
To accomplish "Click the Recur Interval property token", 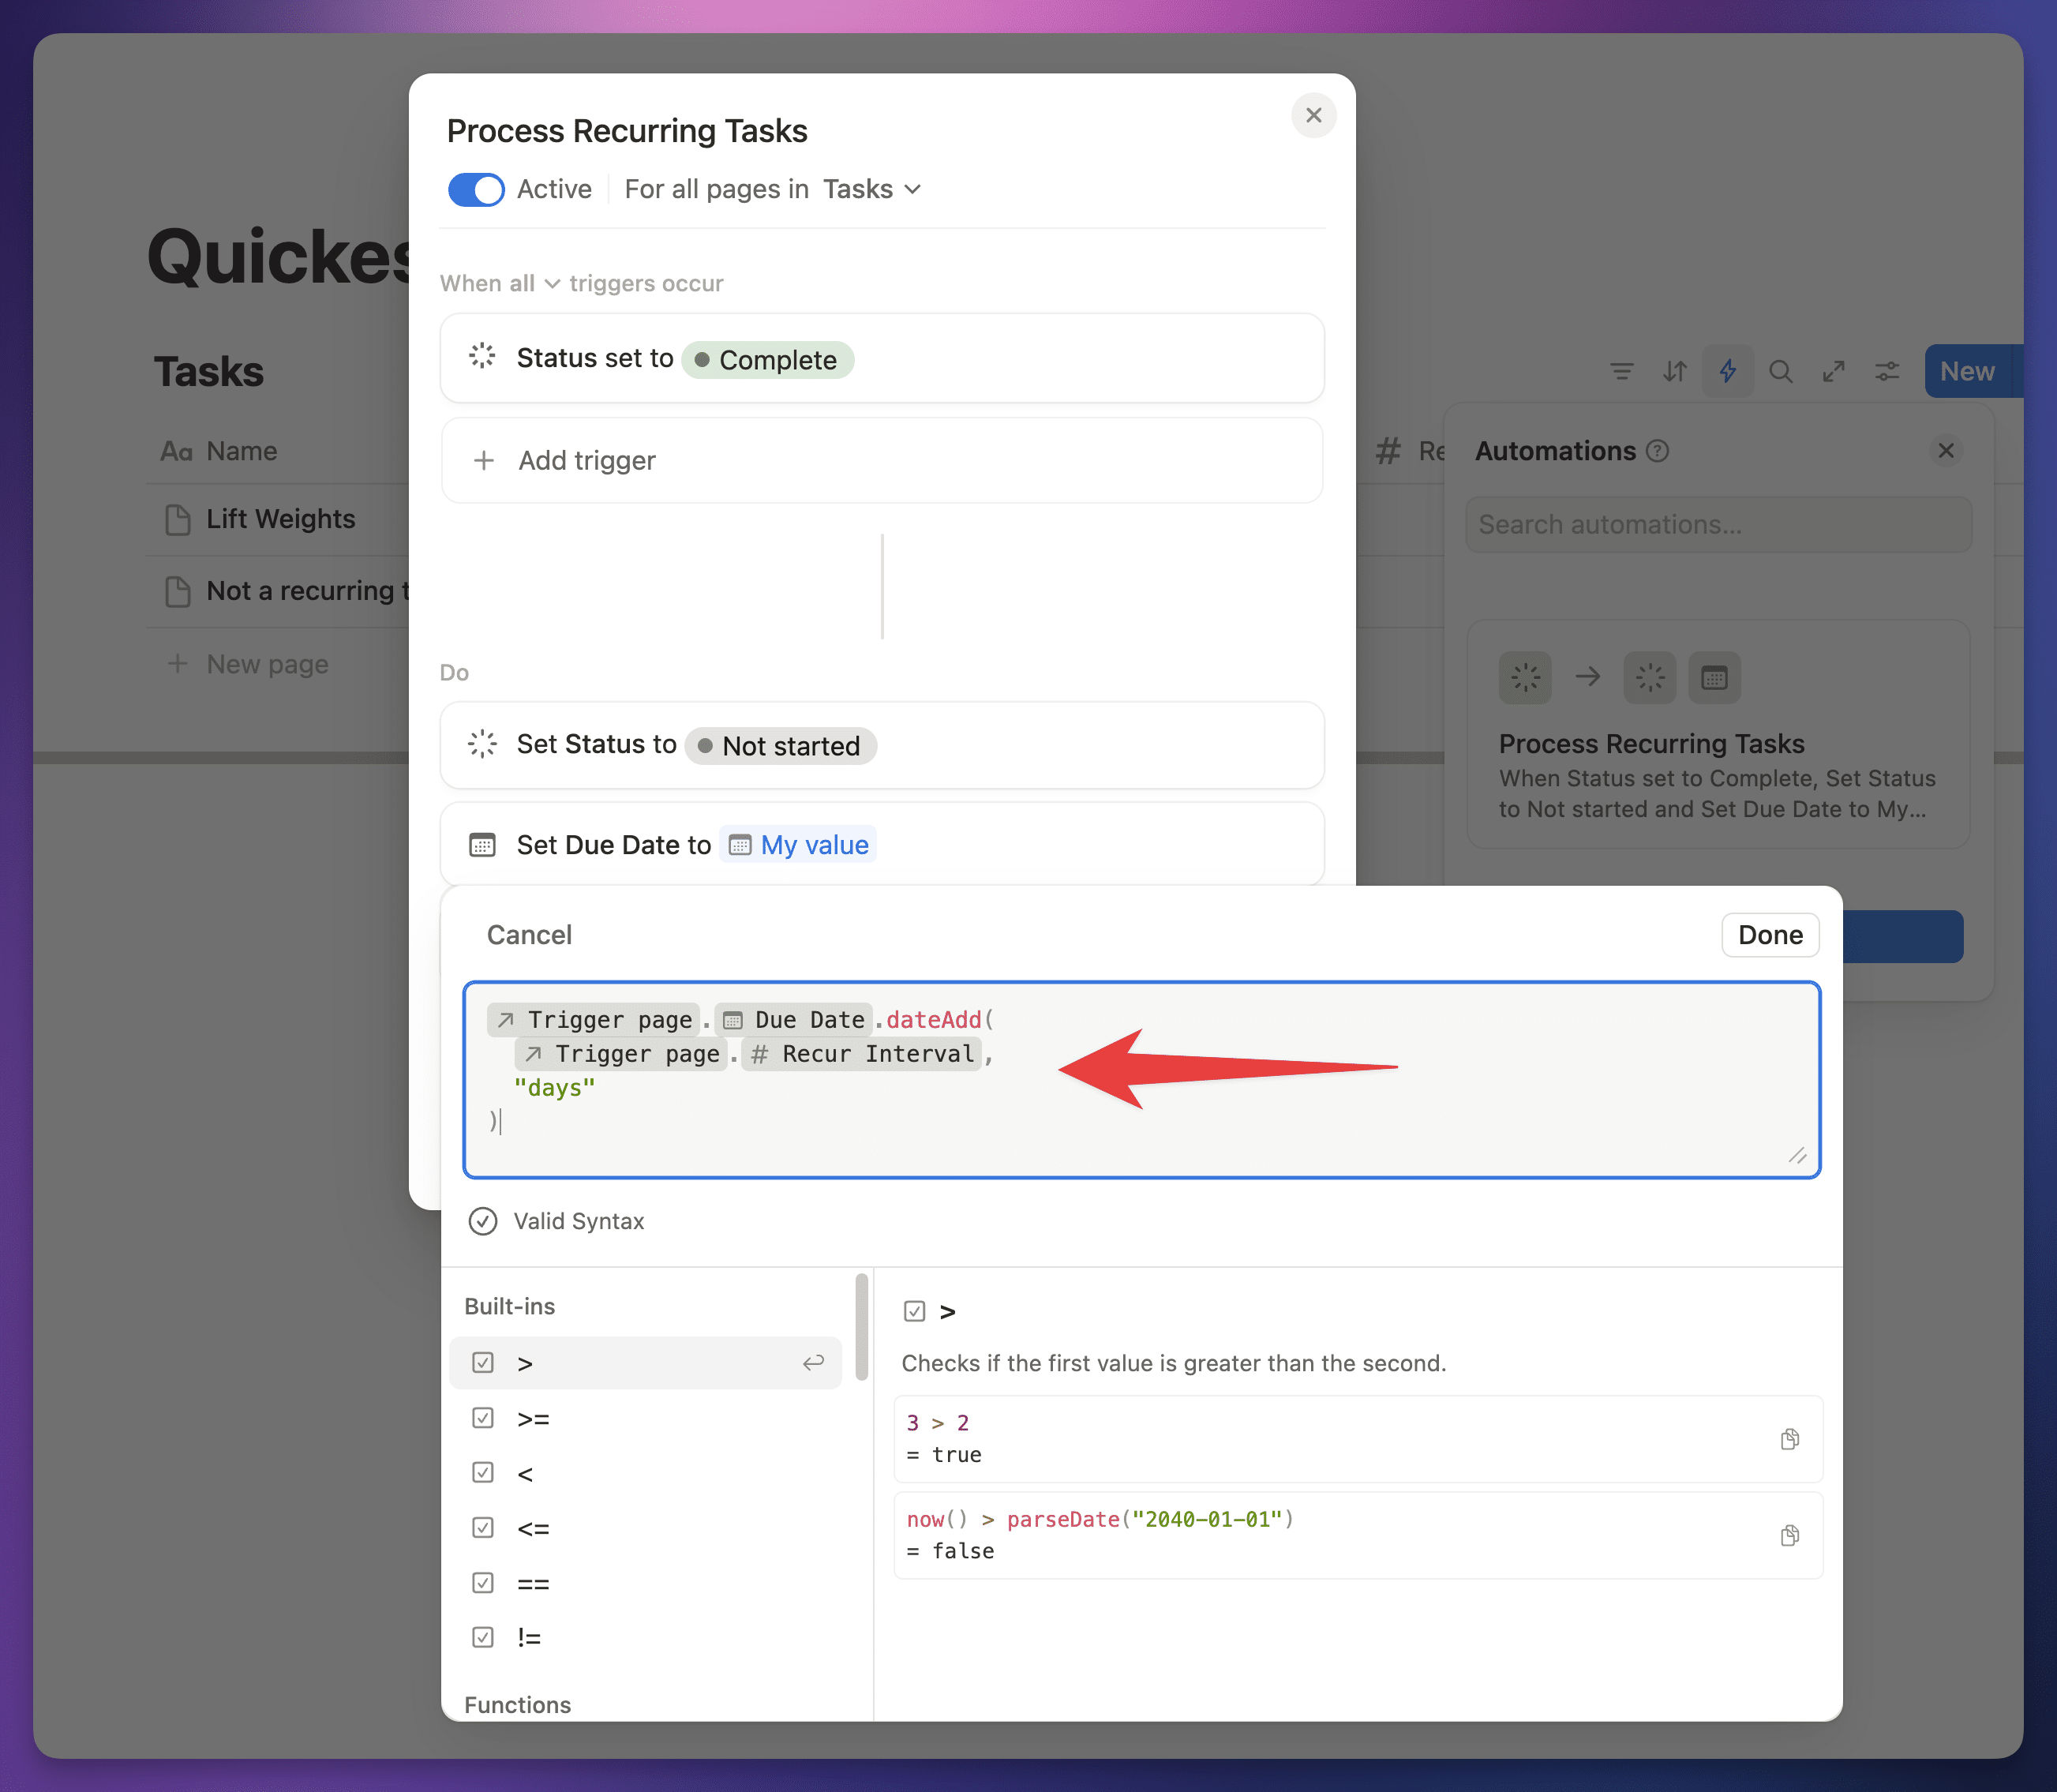I will pos(862,1054).
